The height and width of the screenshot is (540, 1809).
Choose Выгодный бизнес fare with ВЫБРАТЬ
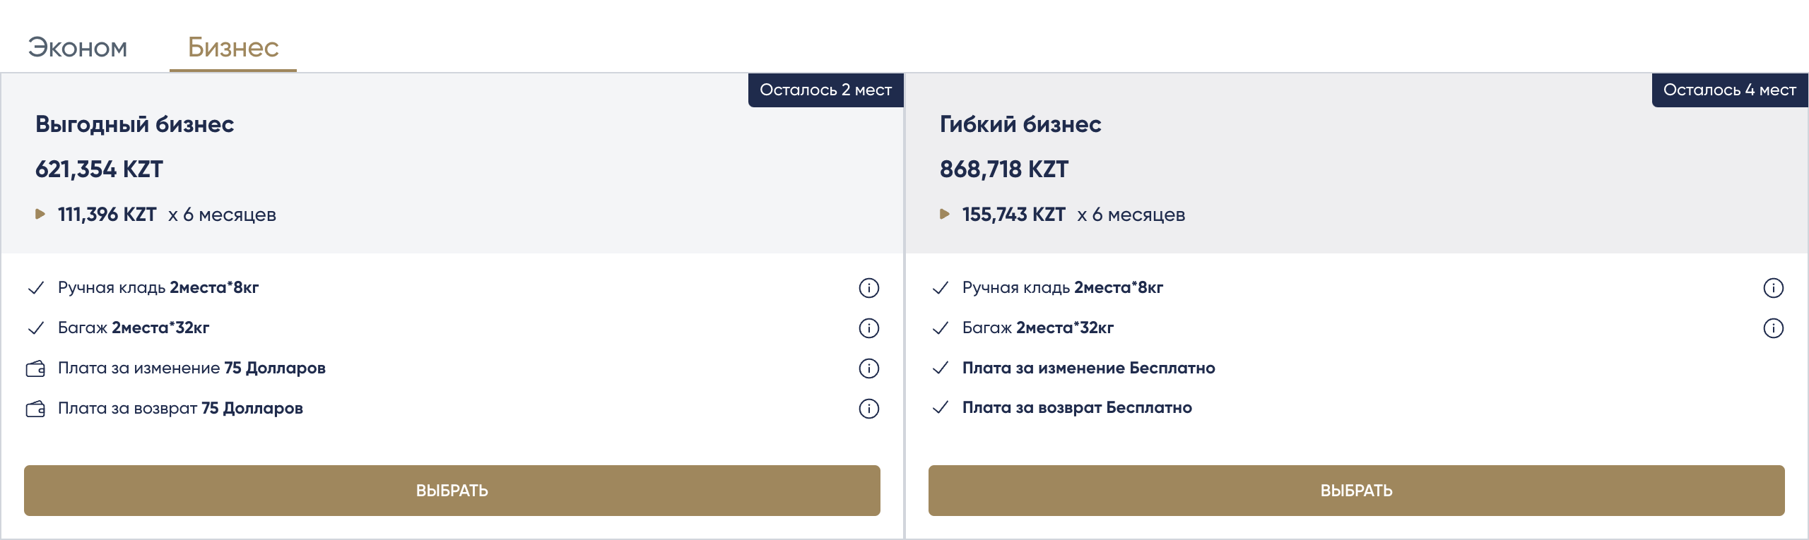452,491
